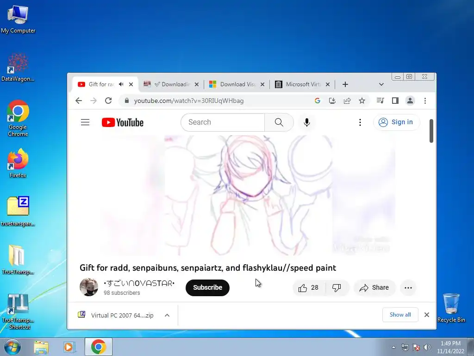Open the Chrome three-dot menu
Image resolution: width=474 pixels, height=356 pixels.
coord(425,101)
